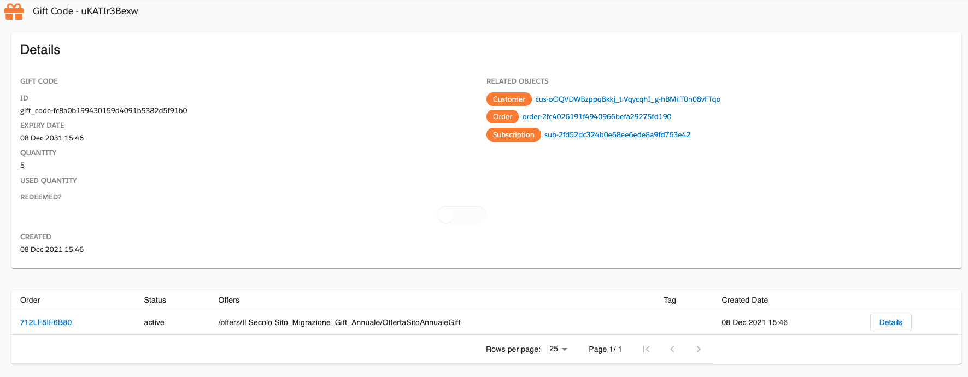Open the related order-2fc4026 link
Screen dimensions: 968x377
pos(596,116)
